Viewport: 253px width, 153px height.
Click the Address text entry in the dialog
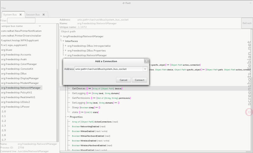coord(108,69)
